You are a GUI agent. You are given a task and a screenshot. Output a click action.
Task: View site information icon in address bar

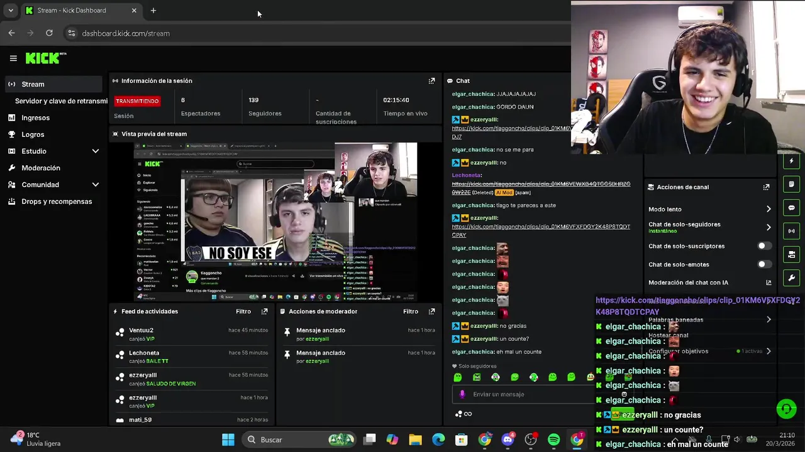tap(72, 33)
